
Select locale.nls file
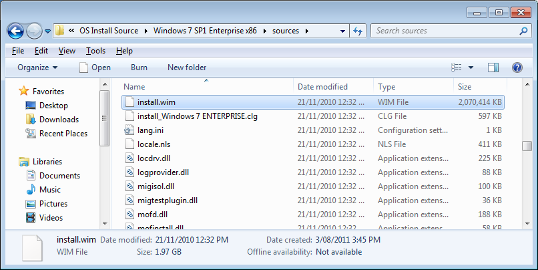coord(154,144)
